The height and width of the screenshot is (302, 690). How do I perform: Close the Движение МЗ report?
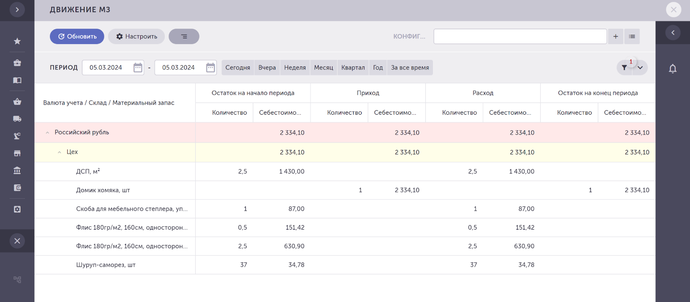pyautogui.click(x=674, y=9)
